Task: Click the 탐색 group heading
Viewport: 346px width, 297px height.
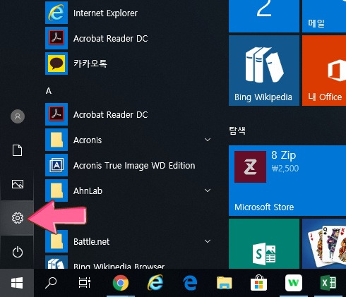Action: (237, 131)
